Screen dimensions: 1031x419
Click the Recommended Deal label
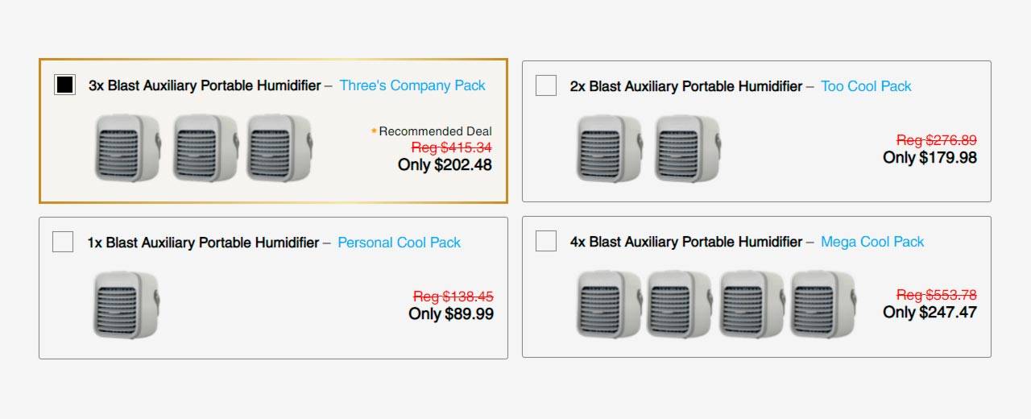click(x=435, y=131)
